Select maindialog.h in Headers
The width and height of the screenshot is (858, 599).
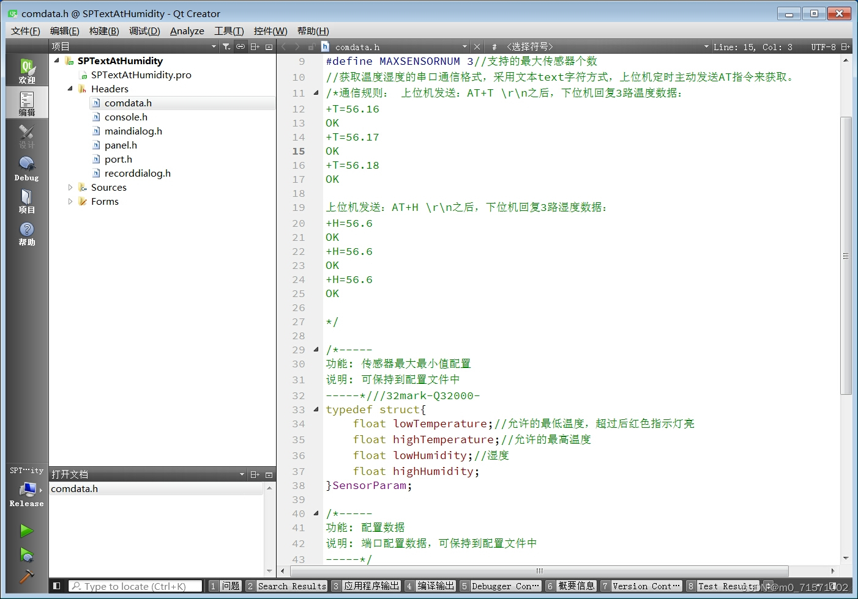tap(133, 131)
